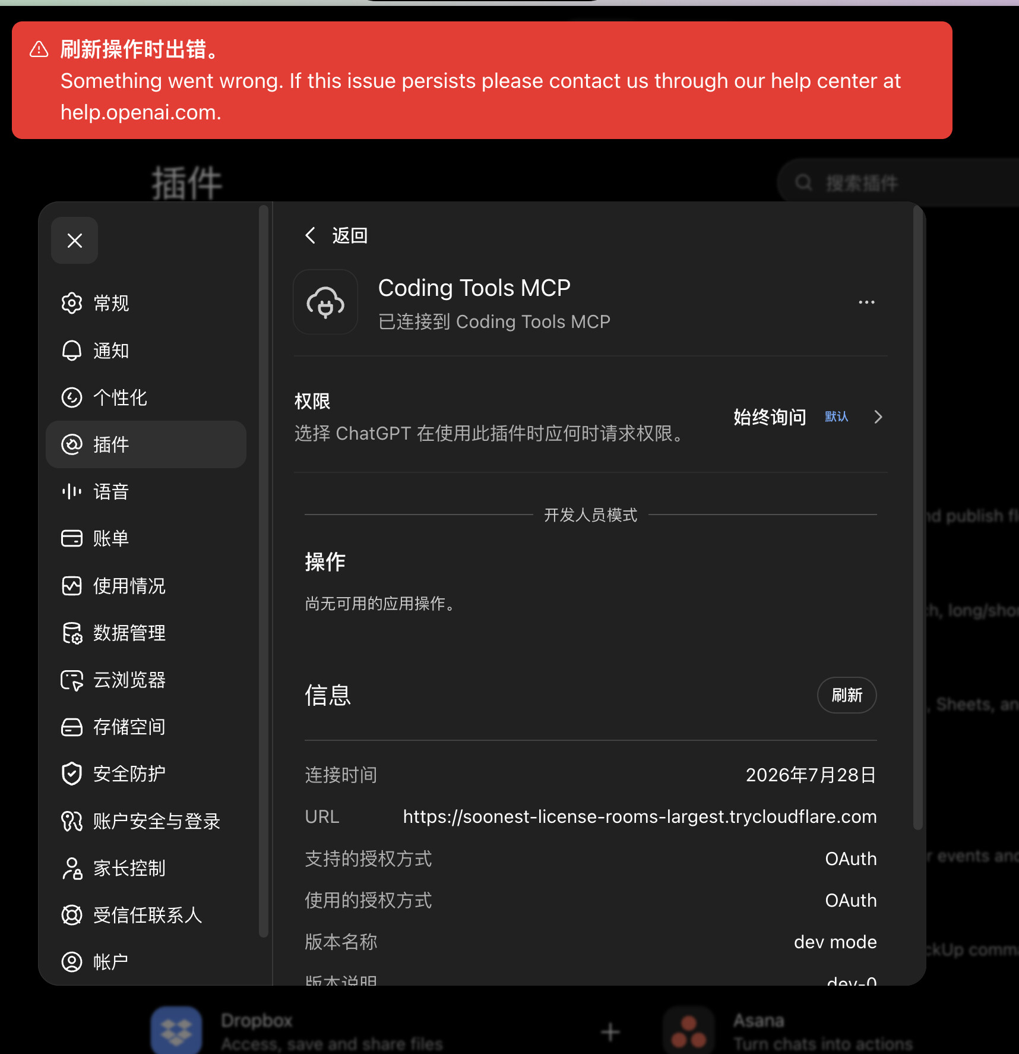Click the 刷新 refresh button

(847, 695)
